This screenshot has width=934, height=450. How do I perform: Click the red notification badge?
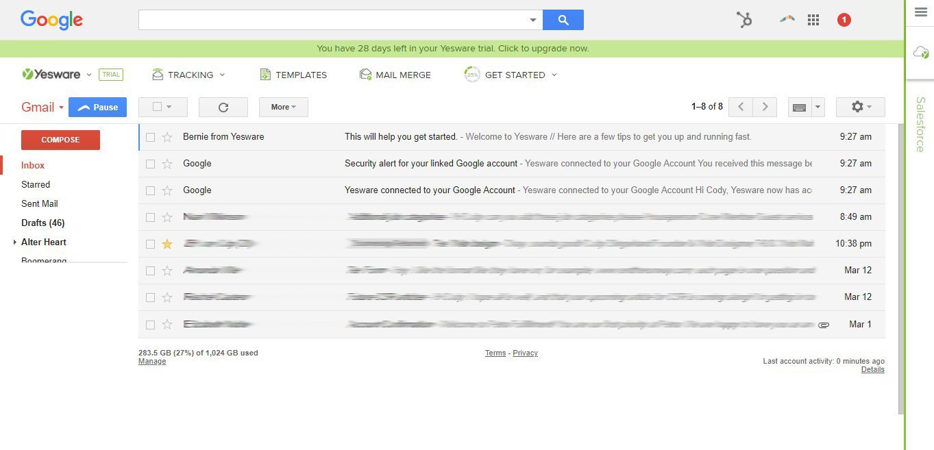[x=844, y=20]
